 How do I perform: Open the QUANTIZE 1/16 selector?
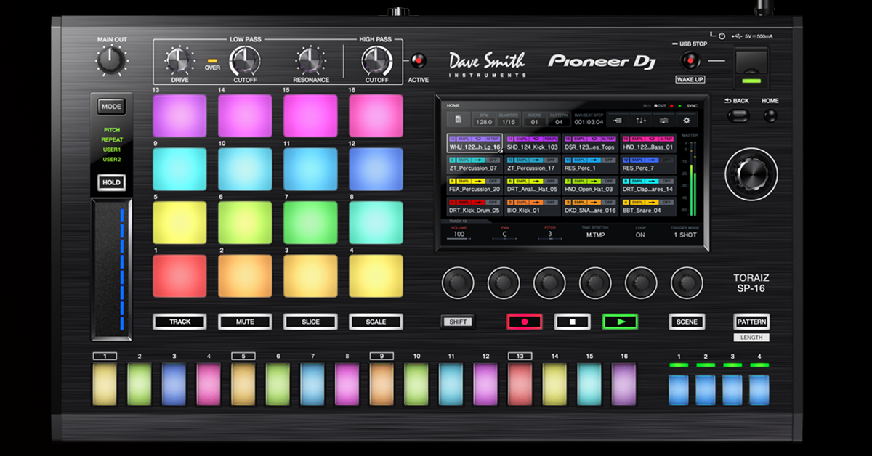click(509, 120)
